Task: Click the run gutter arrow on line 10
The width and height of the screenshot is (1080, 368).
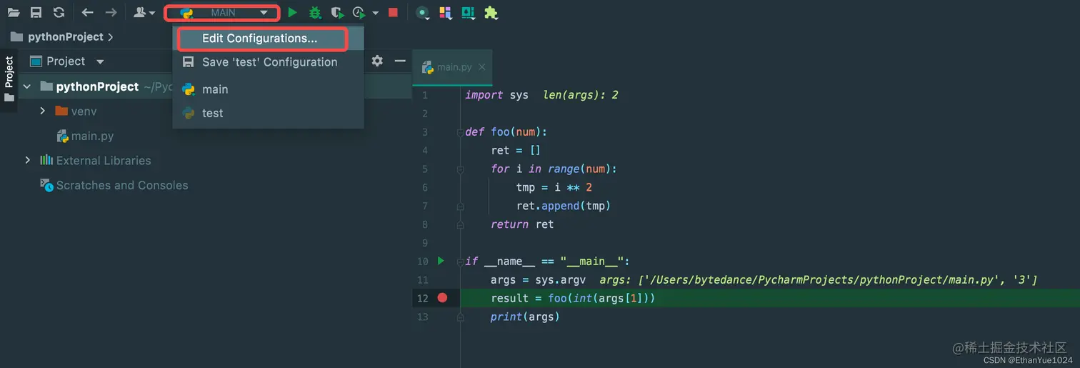Action: click(x=441, y=261)
